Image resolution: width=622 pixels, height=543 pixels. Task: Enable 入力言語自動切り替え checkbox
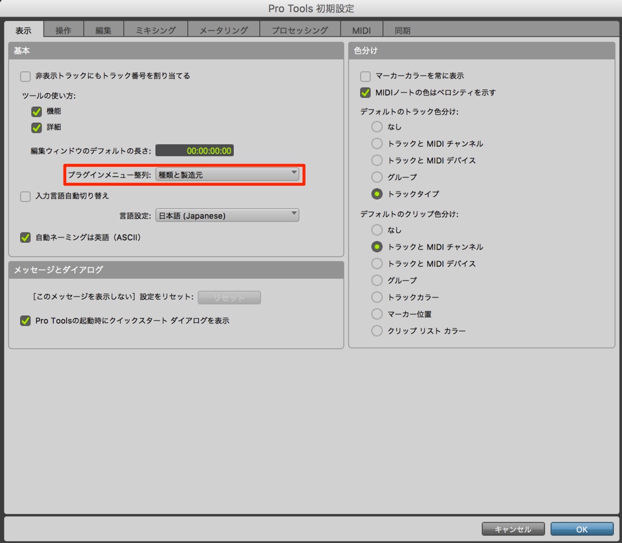pos(26,196)
